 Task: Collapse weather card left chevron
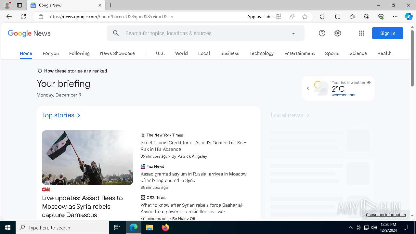point(308,88)
